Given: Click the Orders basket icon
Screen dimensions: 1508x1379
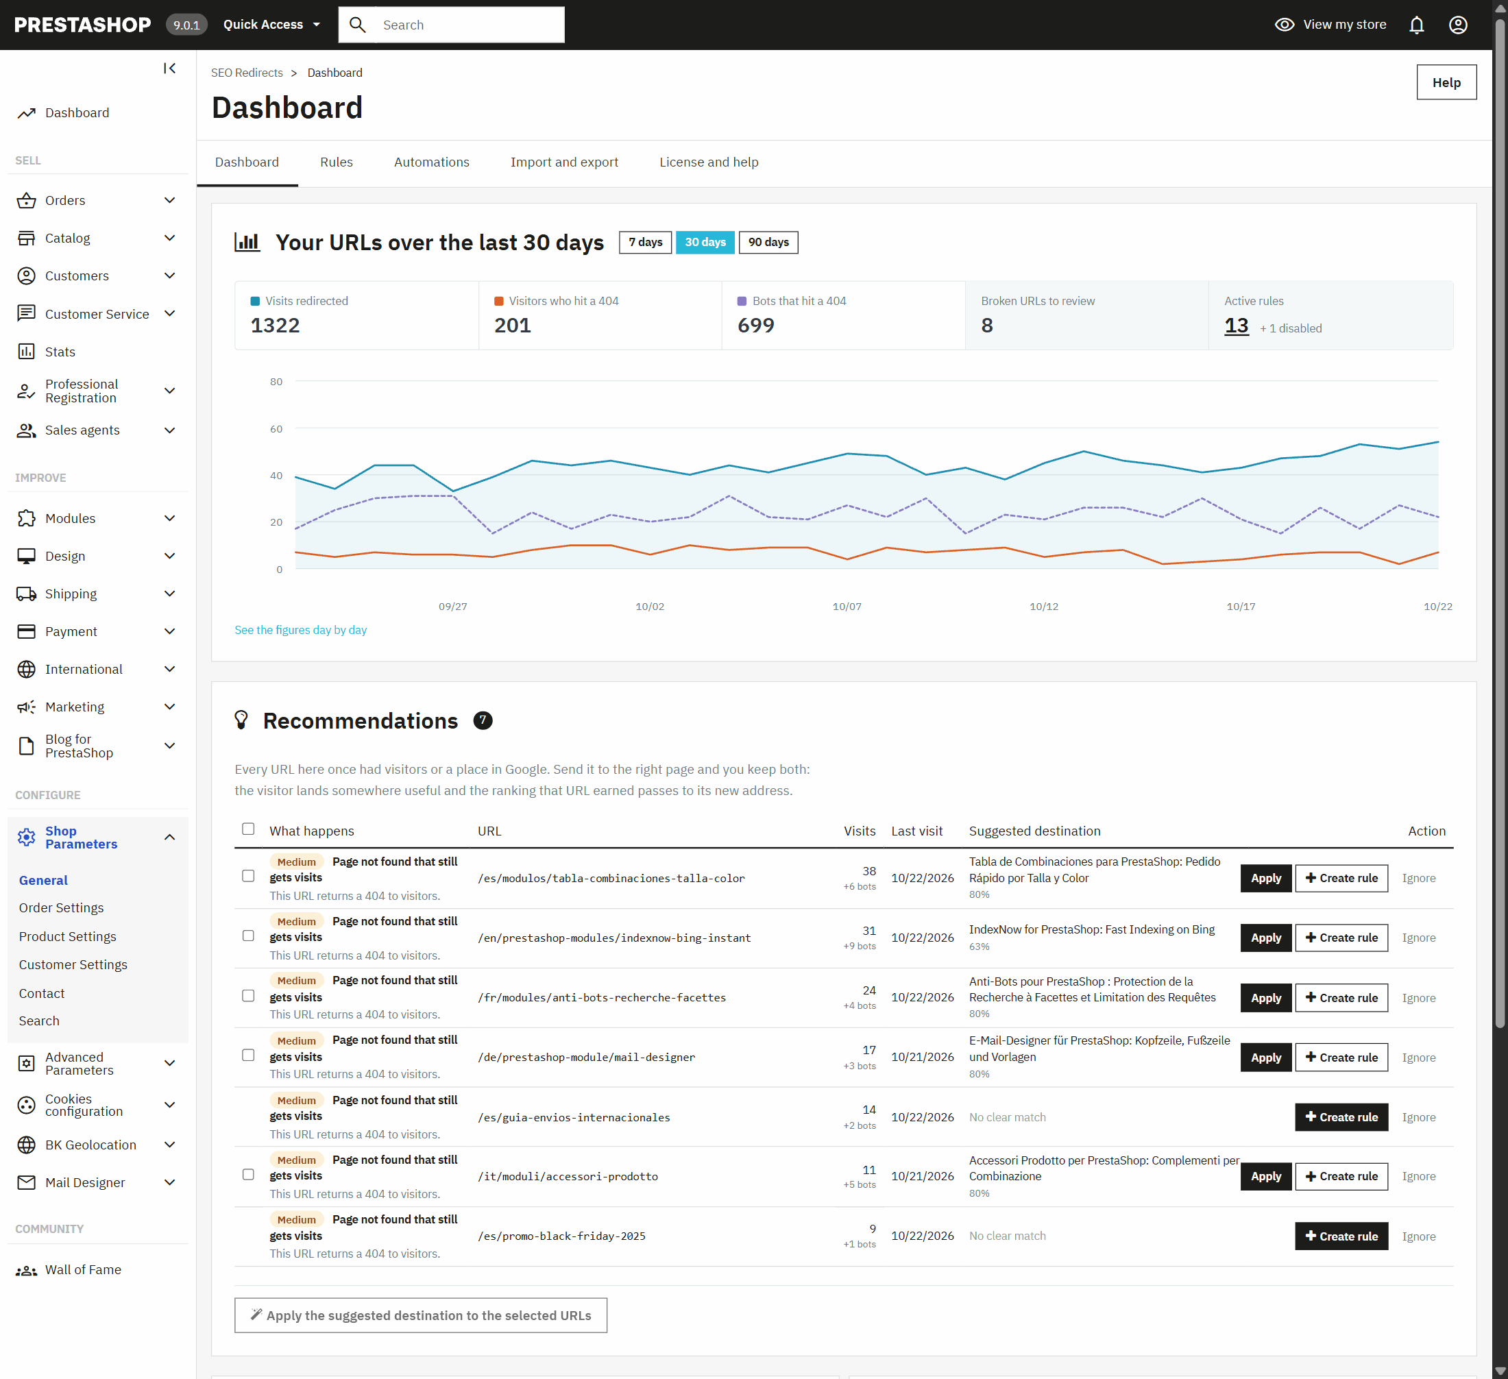Looking at the screenshot, I should (x=26, y=200).
